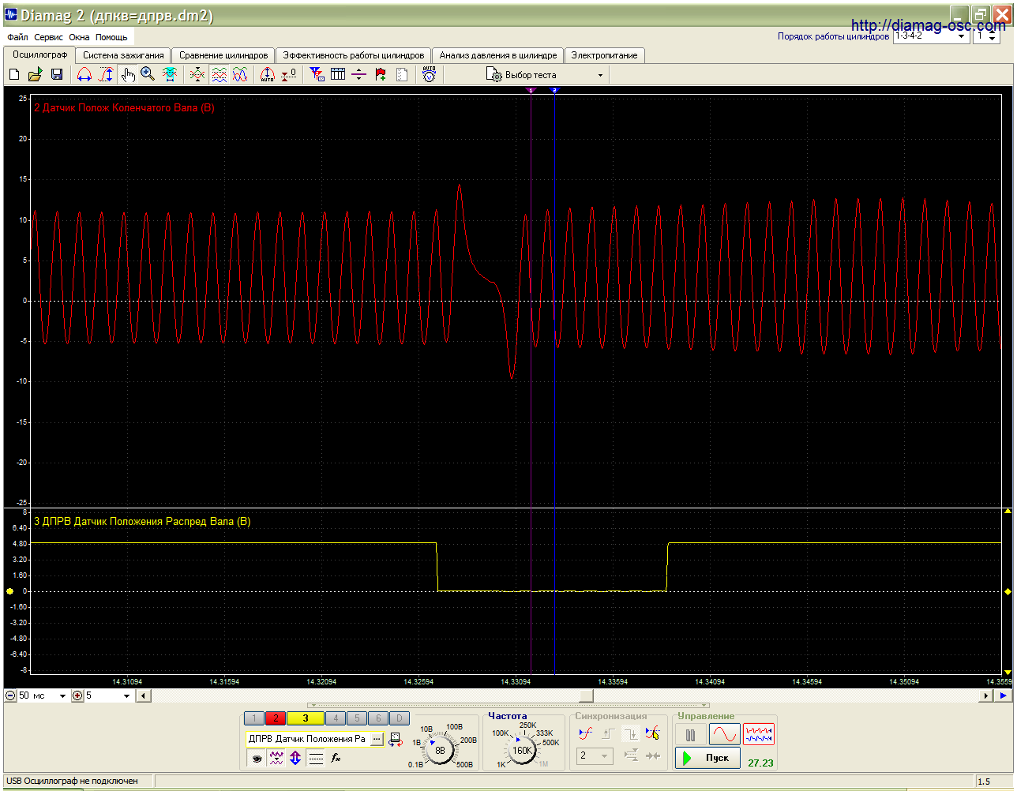Click the scroll left arrow of timeline
This screenshot has height=791, width=1017.
pyautogui.click(x=143, y=695)
